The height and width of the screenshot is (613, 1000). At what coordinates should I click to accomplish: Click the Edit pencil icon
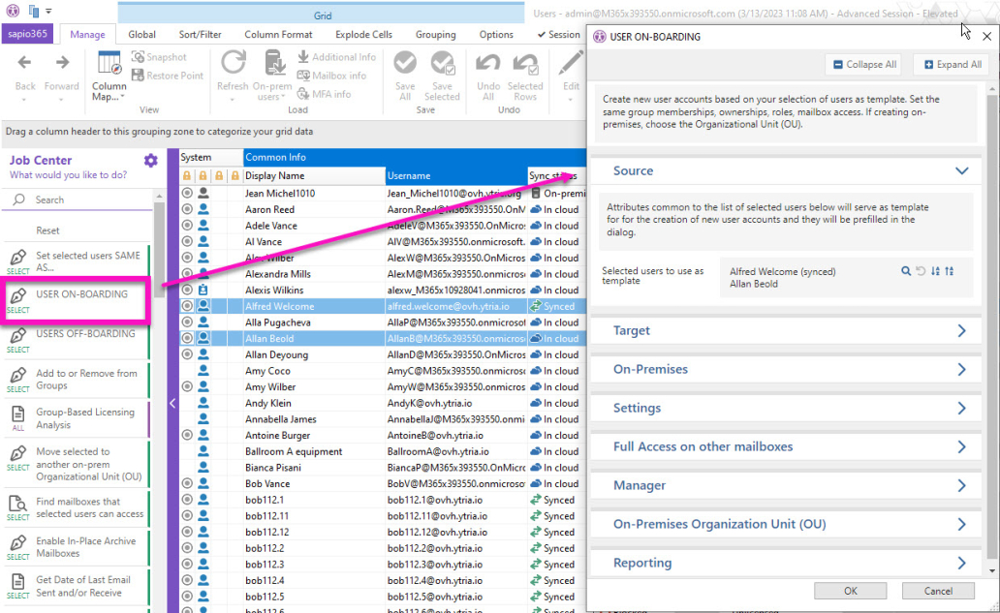[571, 64]
